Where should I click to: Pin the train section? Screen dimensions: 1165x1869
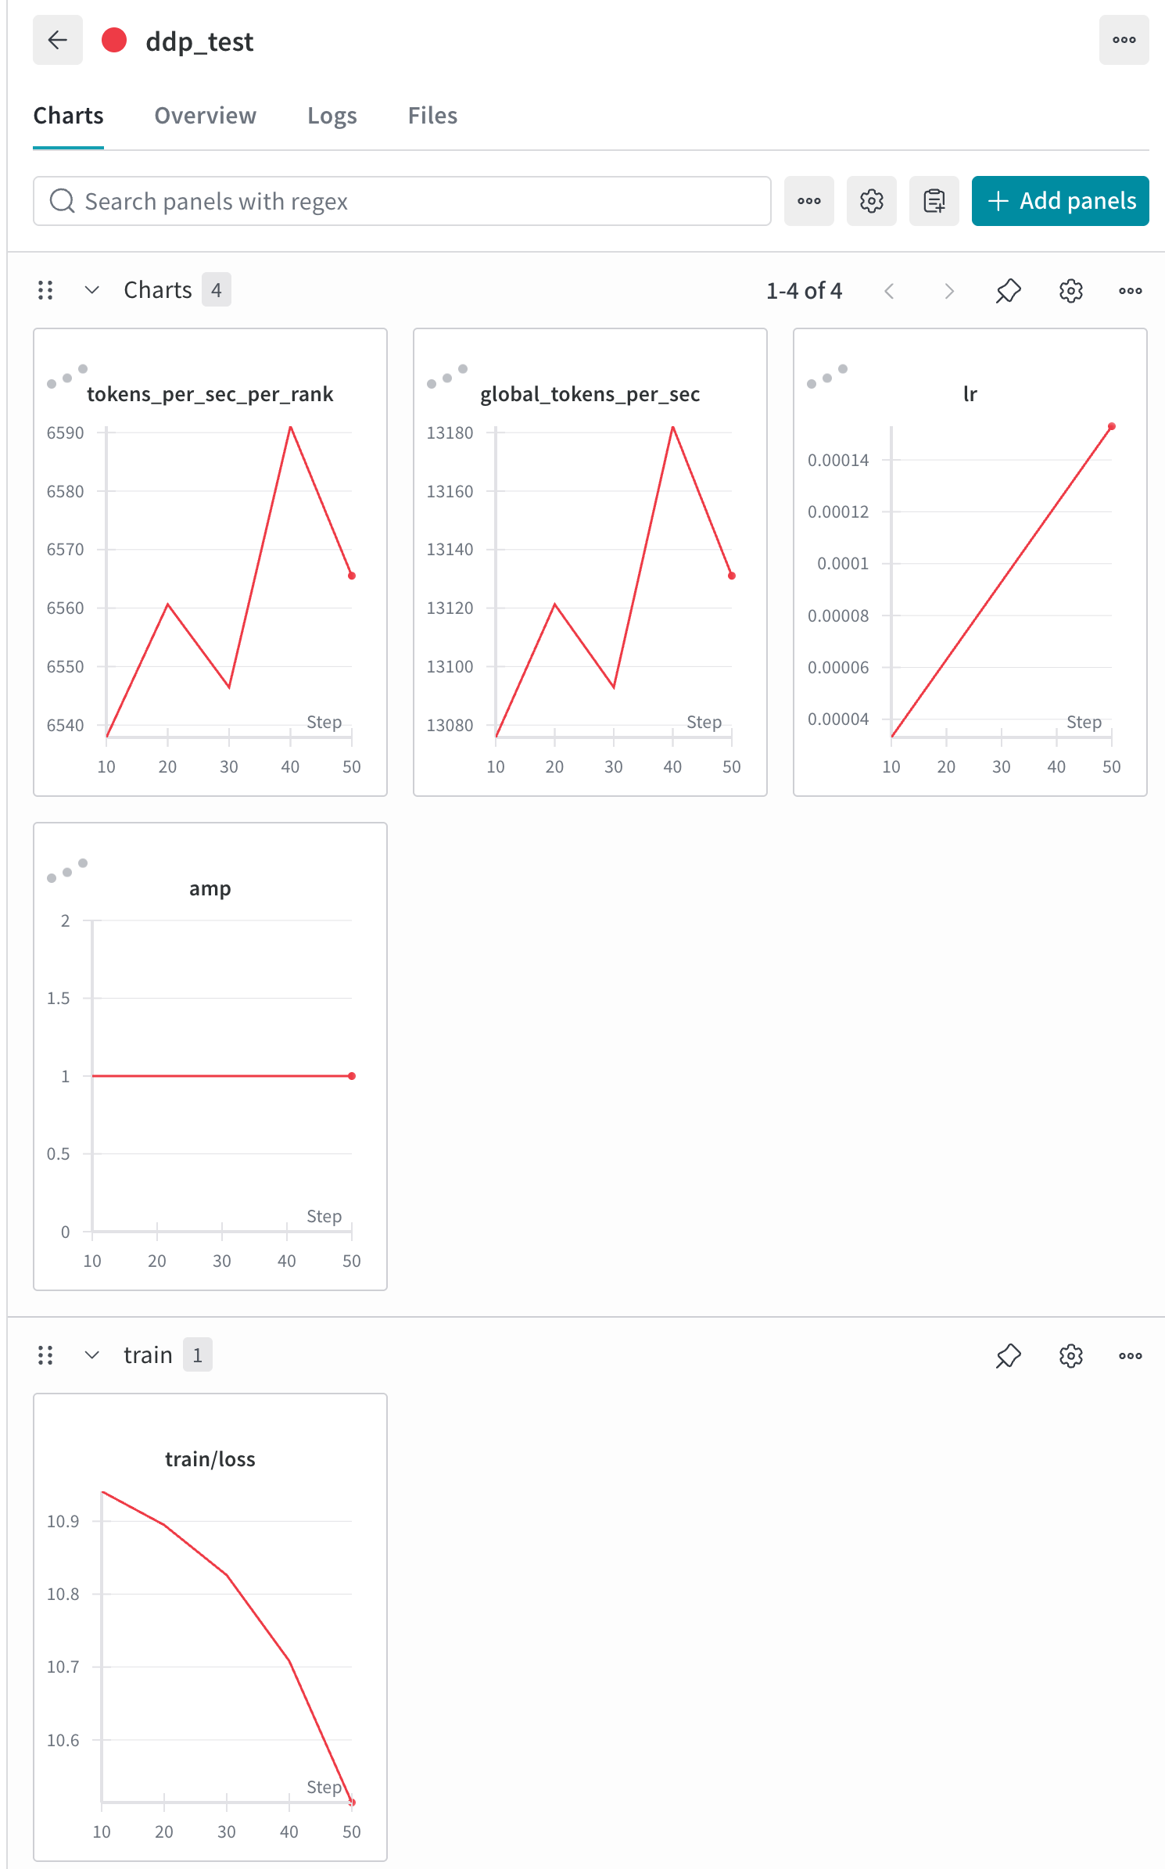coord(1009,1356)
